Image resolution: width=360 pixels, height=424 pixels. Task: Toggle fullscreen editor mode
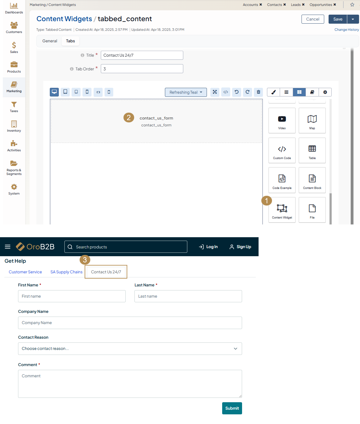215,92
